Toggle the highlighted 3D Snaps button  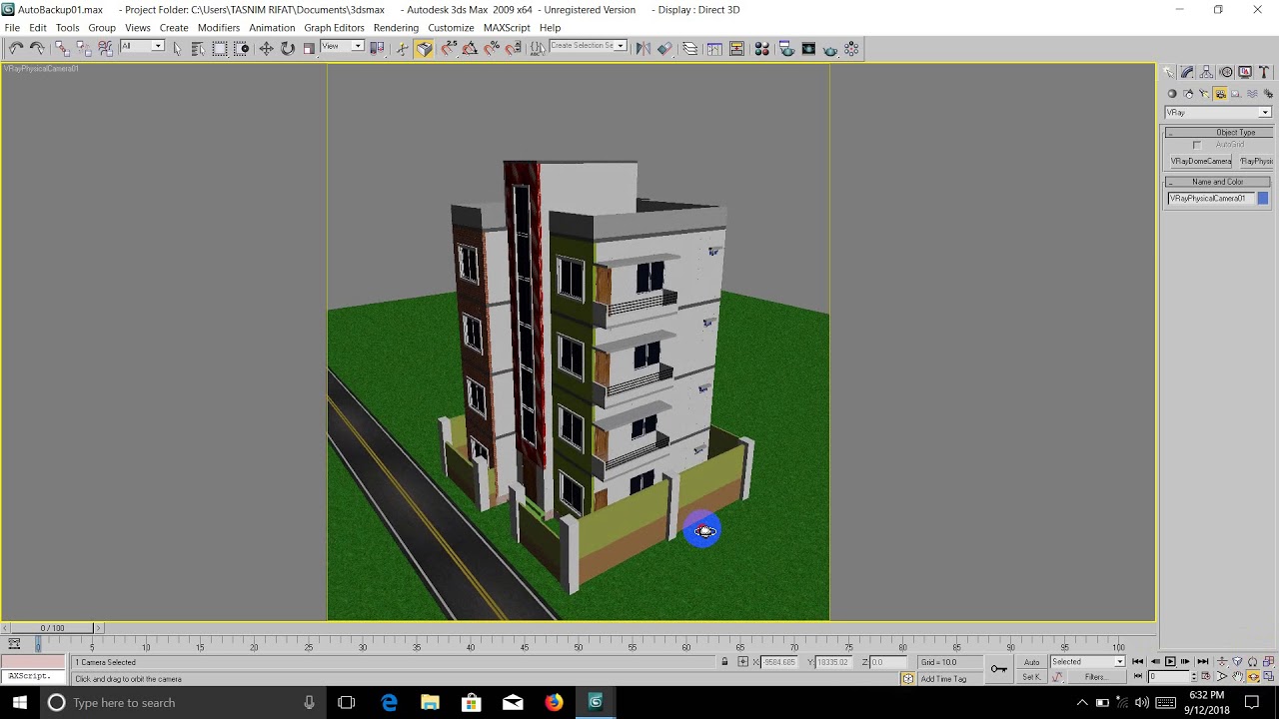tap(425, 48)
